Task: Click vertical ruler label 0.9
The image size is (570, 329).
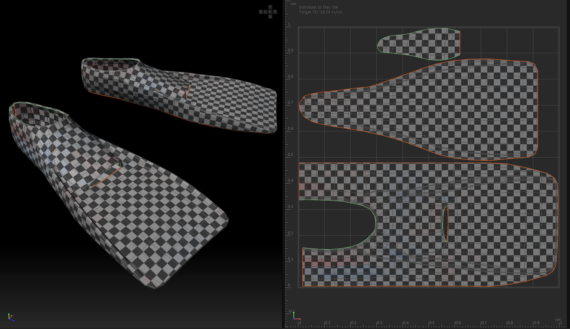Action: tap(290, 50)
